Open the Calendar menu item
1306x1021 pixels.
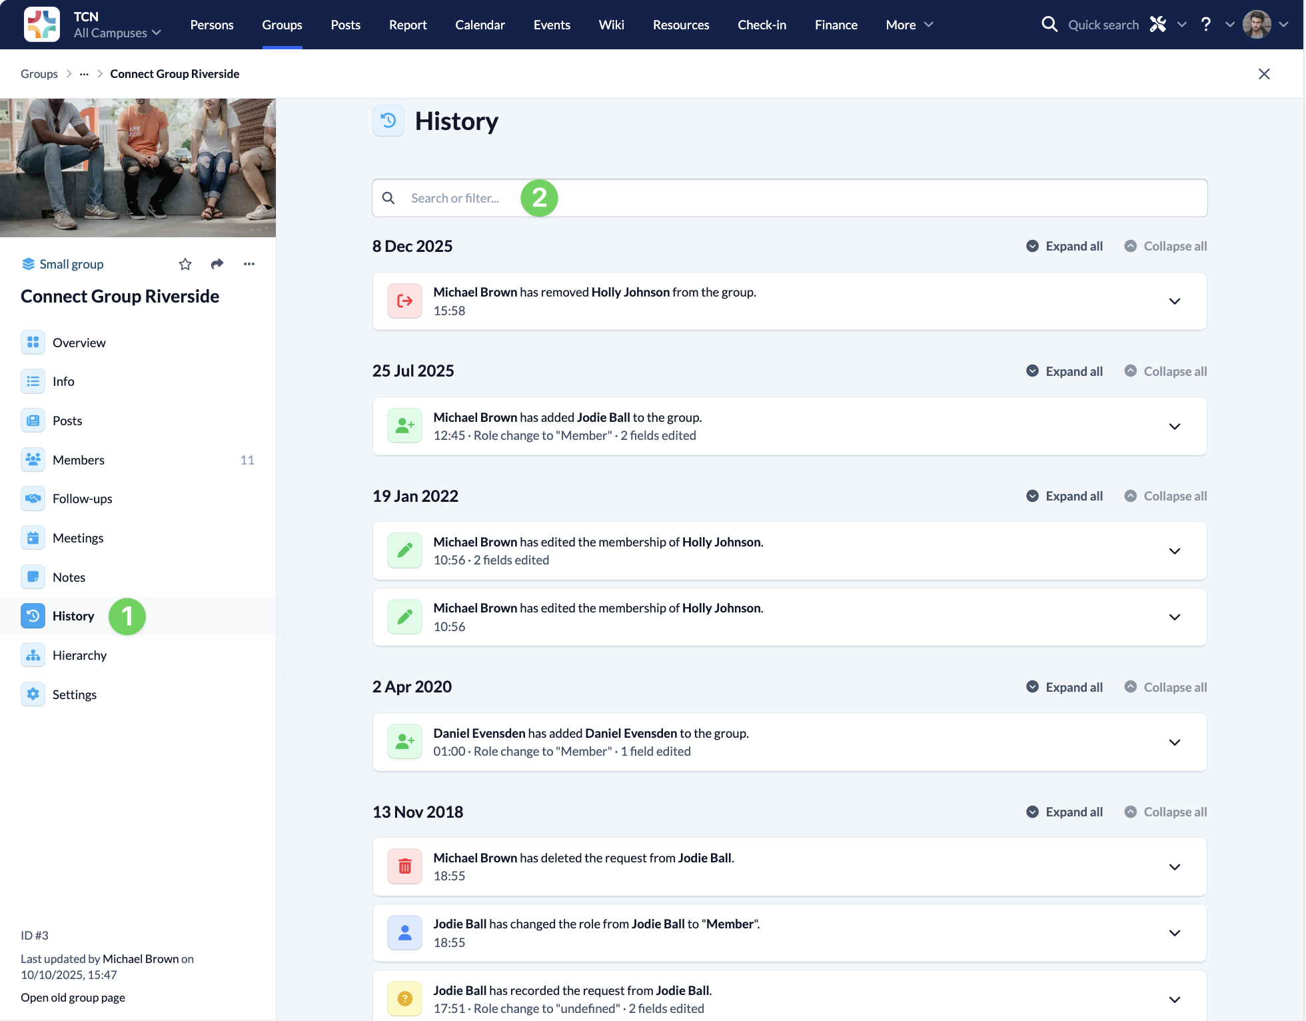click(480, 25)
